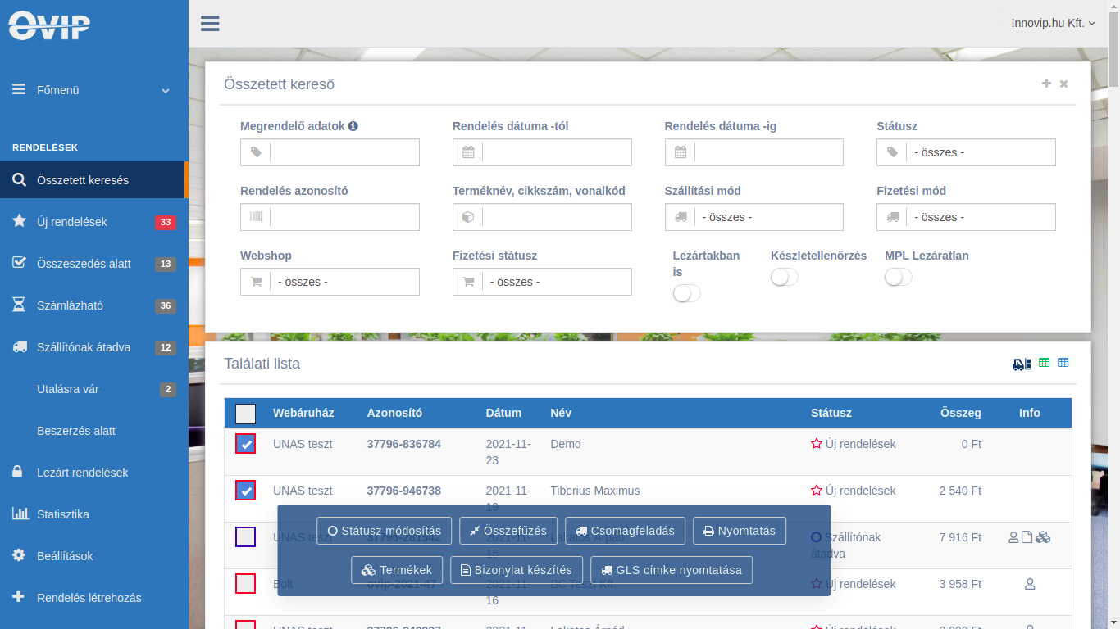The height and width of the screenshot is (629, 1120).
Task: Close the Összetett kereső panel with the X icon
Action: pyautogui.click(x=1064, y=84)
